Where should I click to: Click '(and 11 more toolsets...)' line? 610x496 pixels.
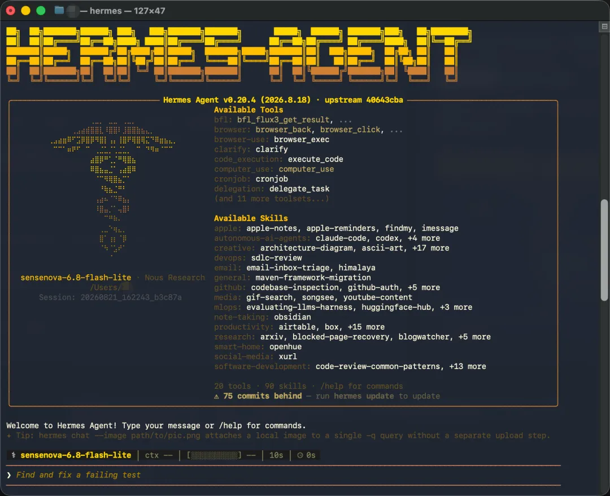coord(272,199)
